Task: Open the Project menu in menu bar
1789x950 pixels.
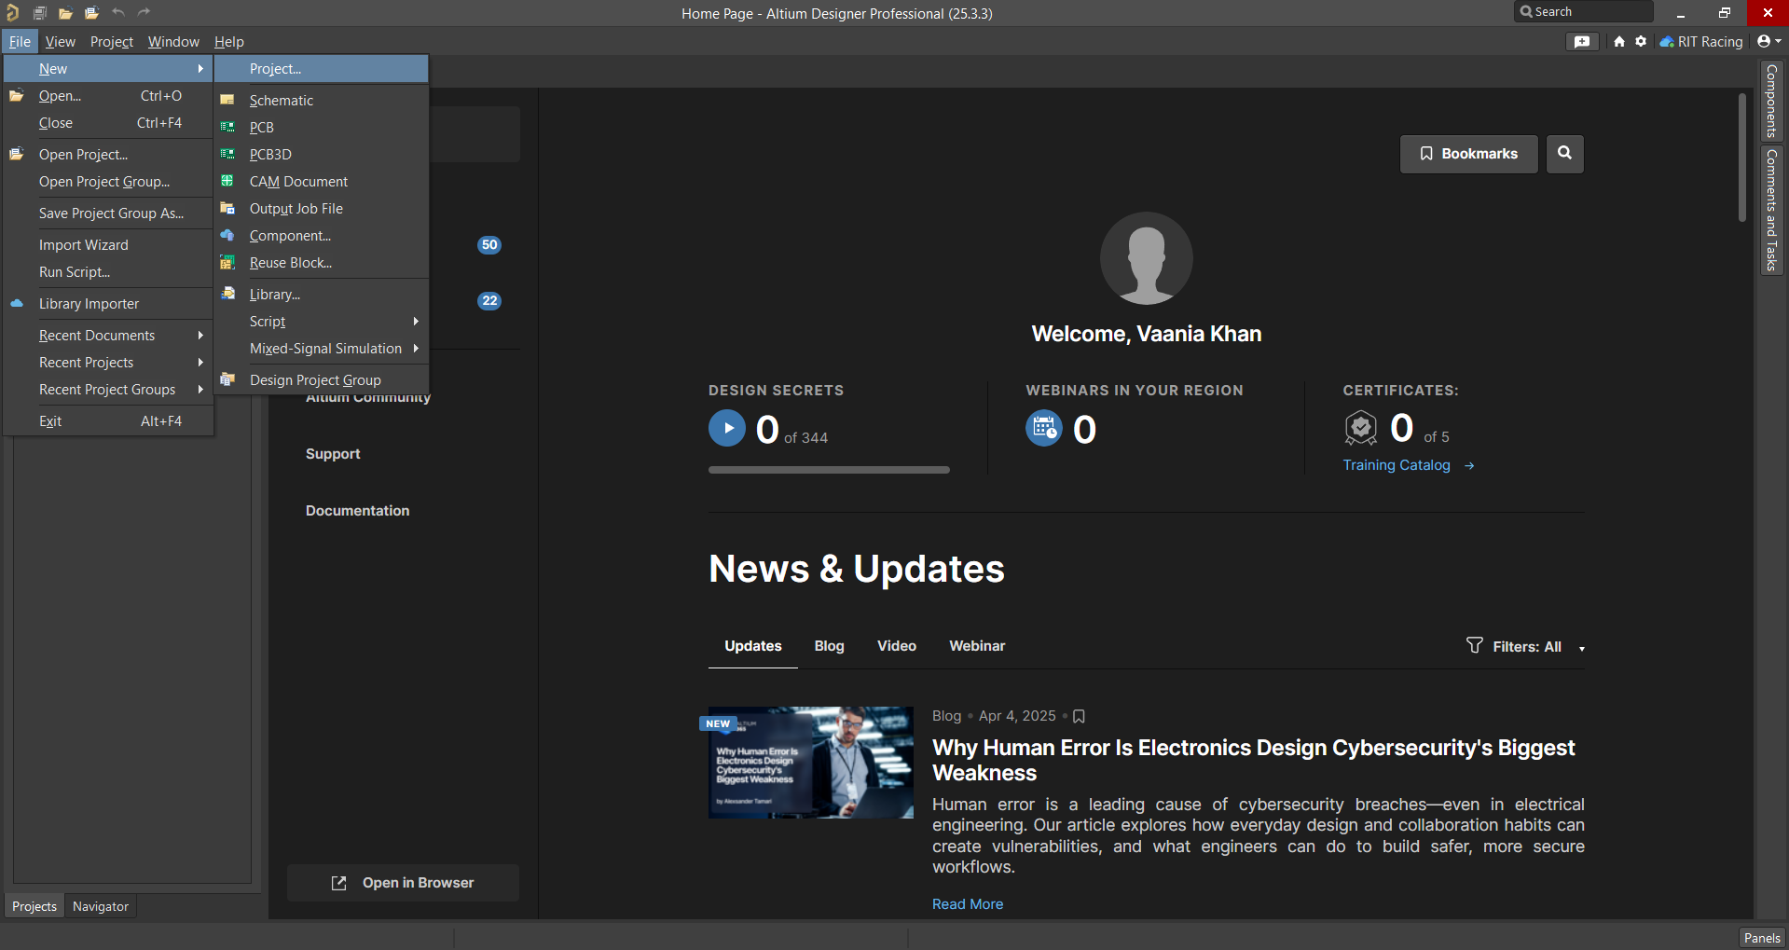Action: pyautogui.click(x=112, y=41)
